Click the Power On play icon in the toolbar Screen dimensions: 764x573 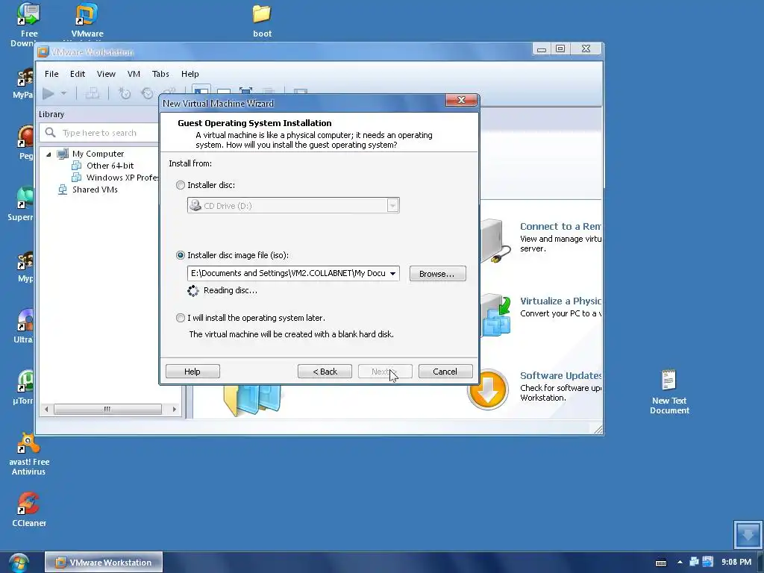(48, 93)
